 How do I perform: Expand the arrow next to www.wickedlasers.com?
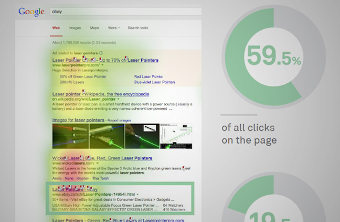[x=98, y=163]
